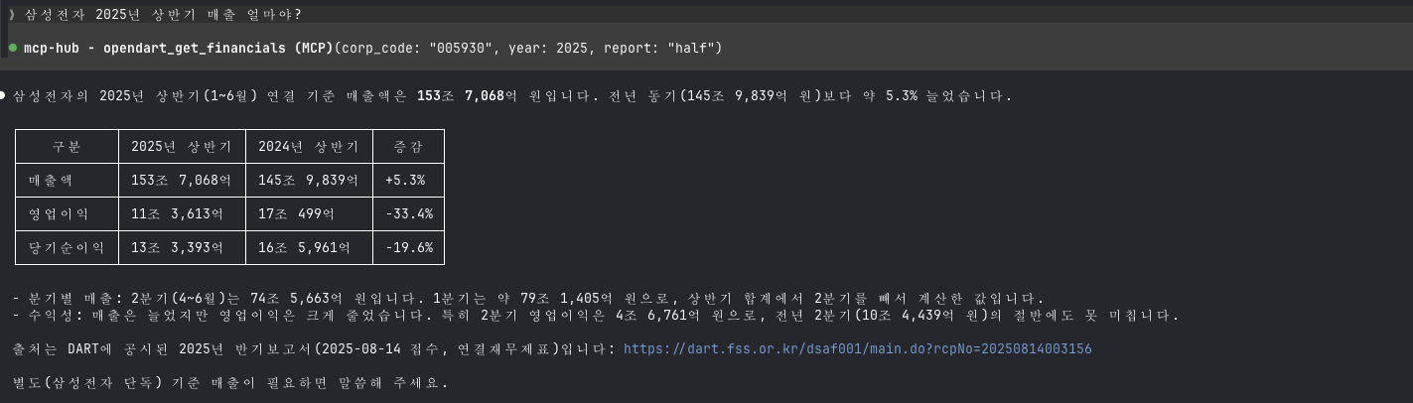This screenshot has height=403, width=1413.
Task: Click the -19.6% cell
Action: click(409, 248)
